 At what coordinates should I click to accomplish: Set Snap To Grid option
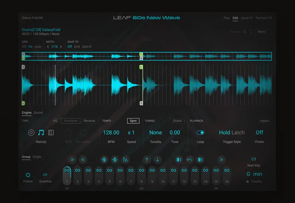click(77, 47)
